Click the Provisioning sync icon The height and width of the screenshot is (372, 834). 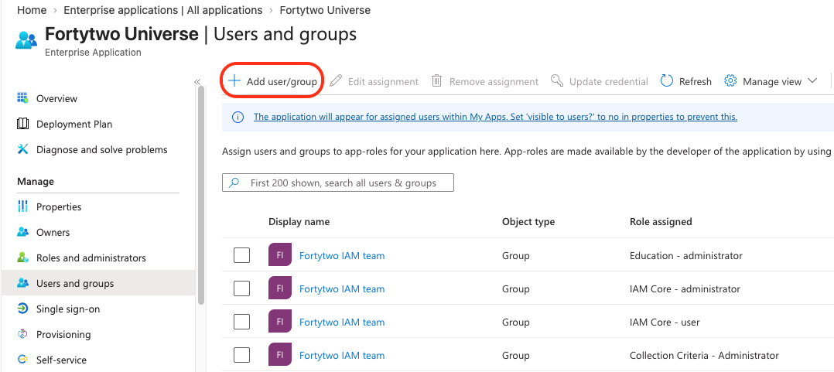[22, 334]
